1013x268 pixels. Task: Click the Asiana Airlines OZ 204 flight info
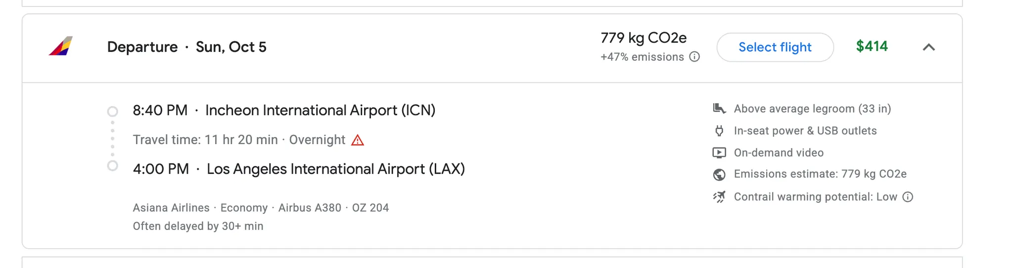click(x=260, y=208)
